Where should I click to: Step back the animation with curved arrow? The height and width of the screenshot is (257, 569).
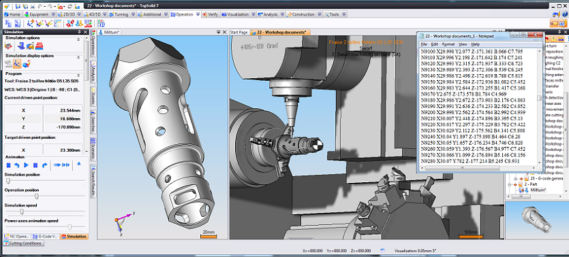pyautogui.click(x=17, y=165)
